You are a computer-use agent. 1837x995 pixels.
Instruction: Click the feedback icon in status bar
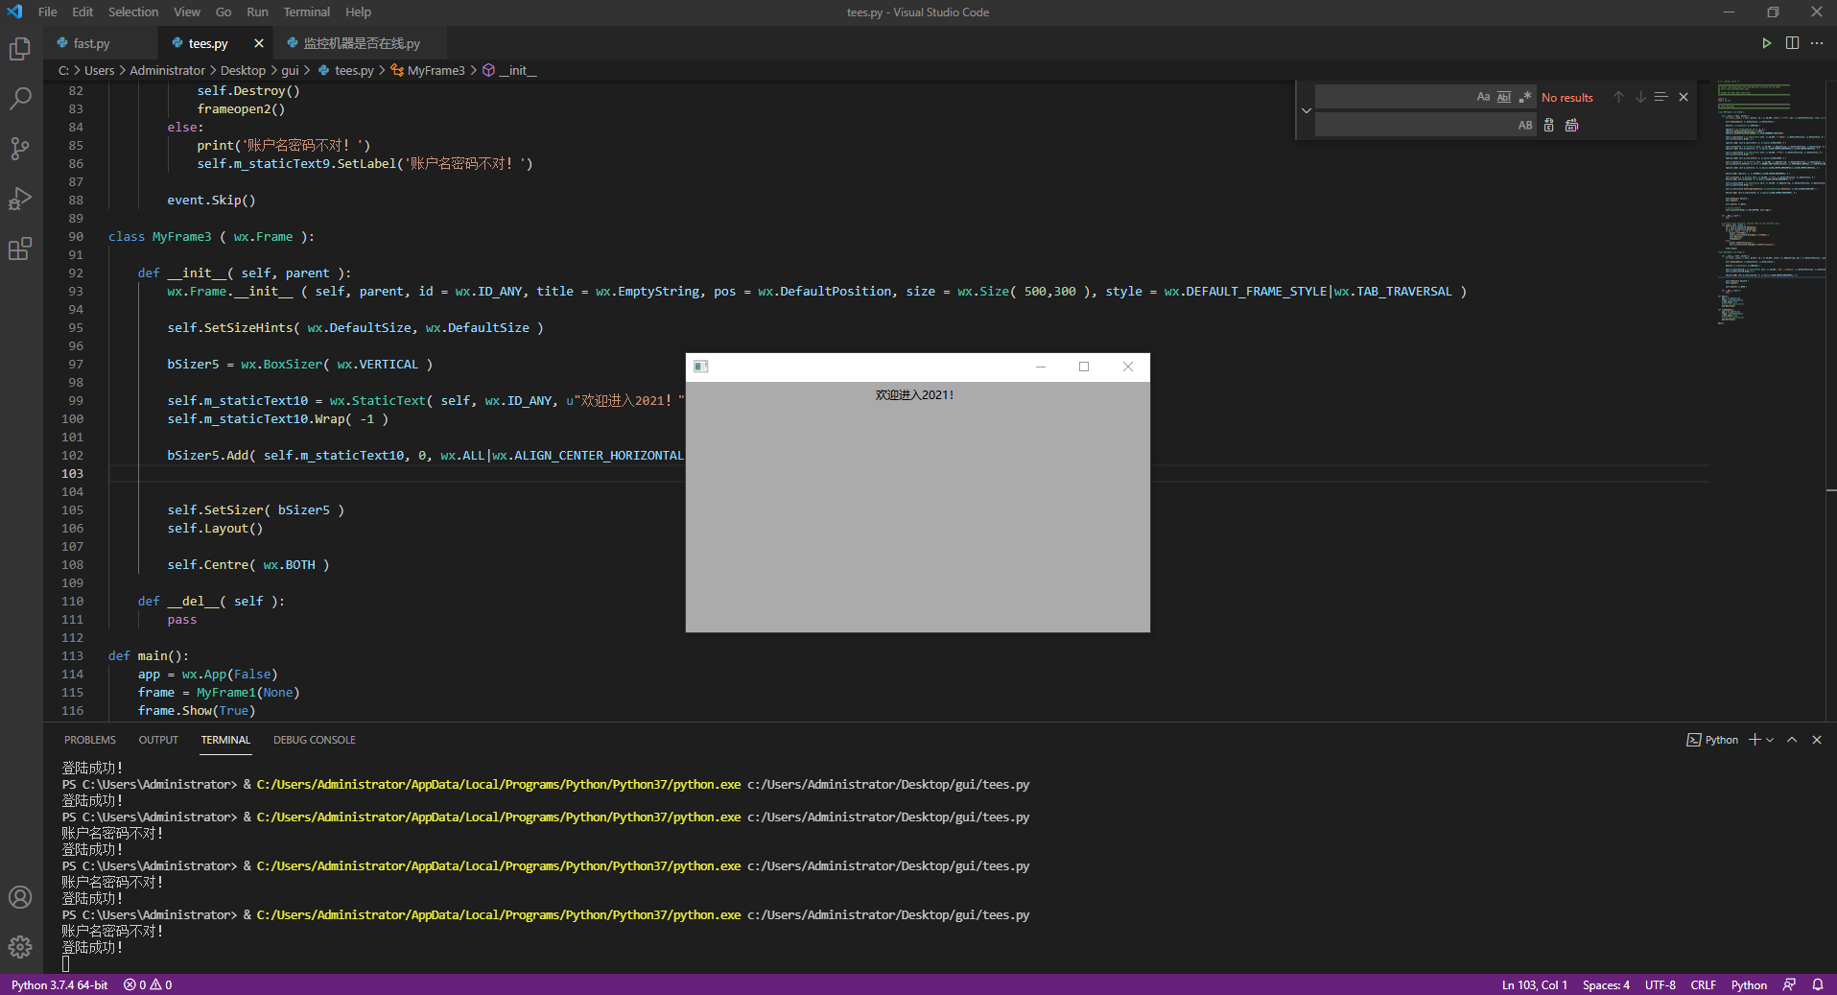point(1790,984)
